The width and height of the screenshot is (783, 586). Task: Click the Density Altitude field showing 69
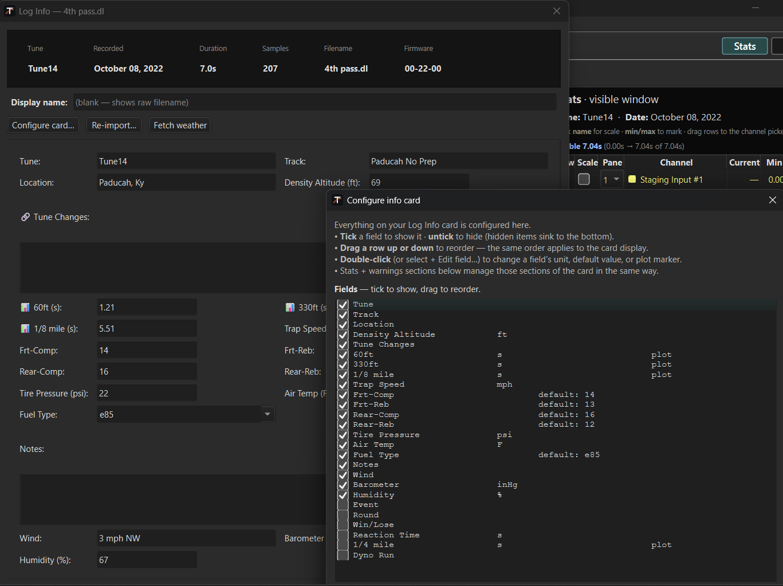pos(419,183)
